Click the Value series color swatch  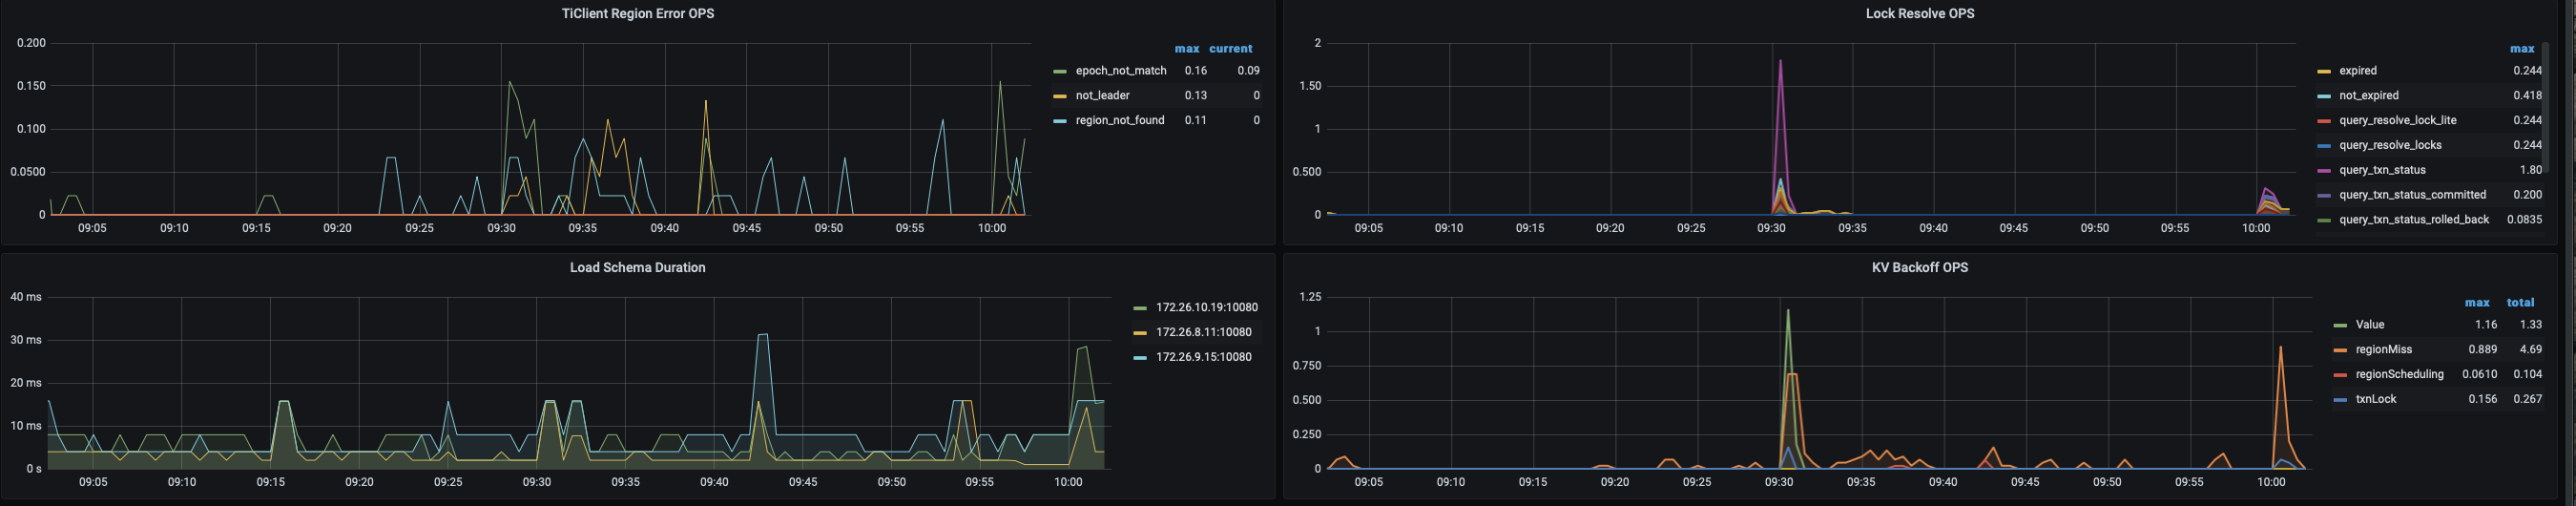click(2340, 326)
